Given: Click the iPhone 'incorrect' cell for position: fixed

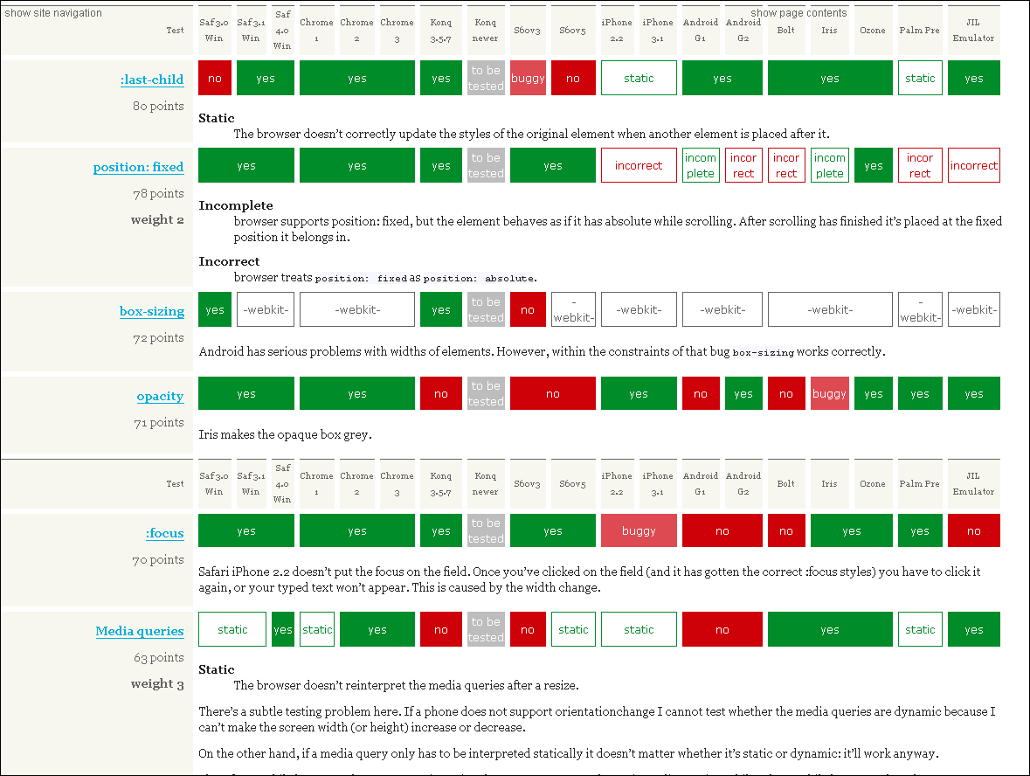Looking at the screenshot, I should click(639, 165).
